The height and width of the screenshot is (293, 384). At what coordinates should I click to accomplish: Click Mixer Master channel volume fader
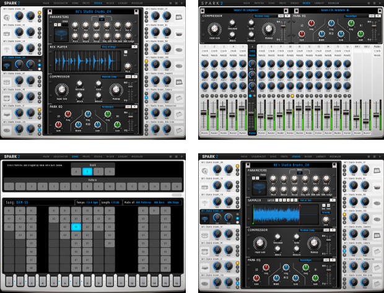[x=377, y=115]
